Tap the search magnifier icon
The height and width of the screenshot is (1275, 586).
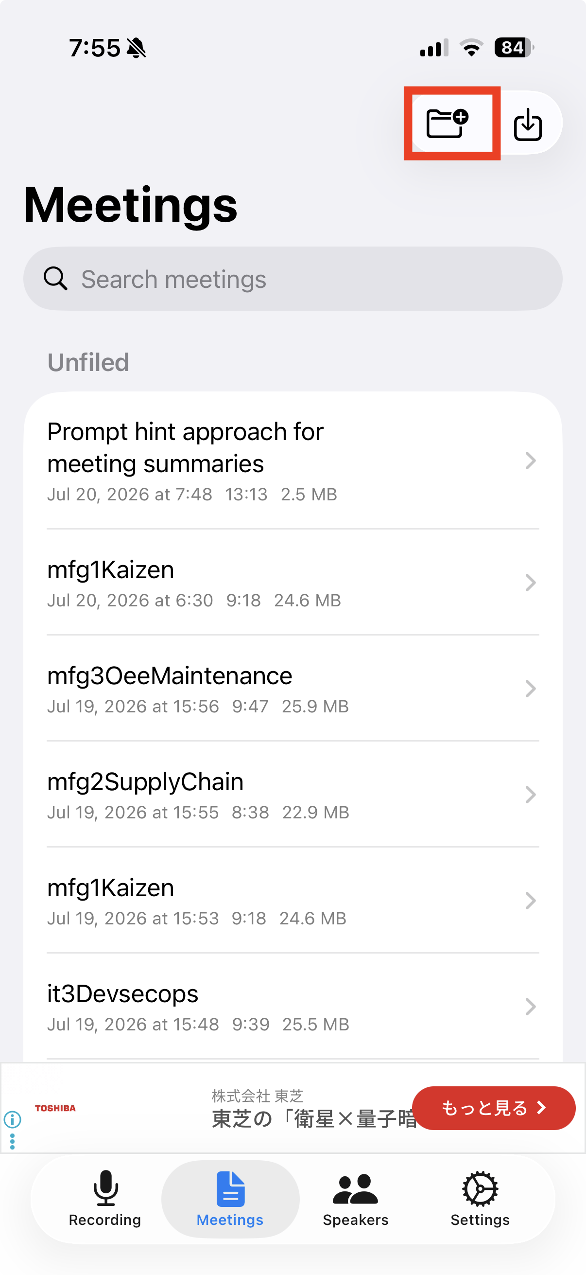(55, 279)
